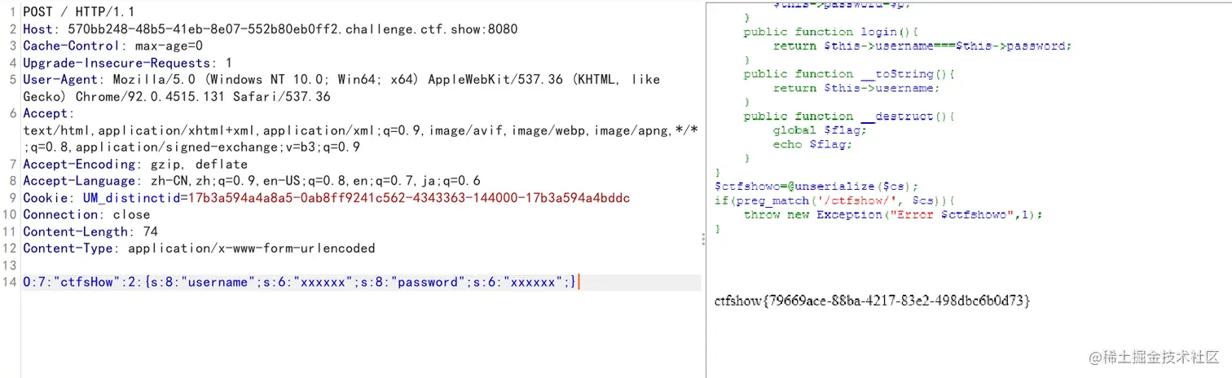This screenshot has width=1232, height=378.
Task: Click the Cache-Control: max-age=0 header
Action: [112, 46]
